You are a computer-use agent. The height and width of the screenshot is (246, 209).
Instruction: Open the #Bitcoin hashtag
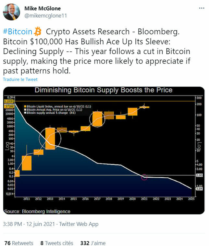(18, 32)
